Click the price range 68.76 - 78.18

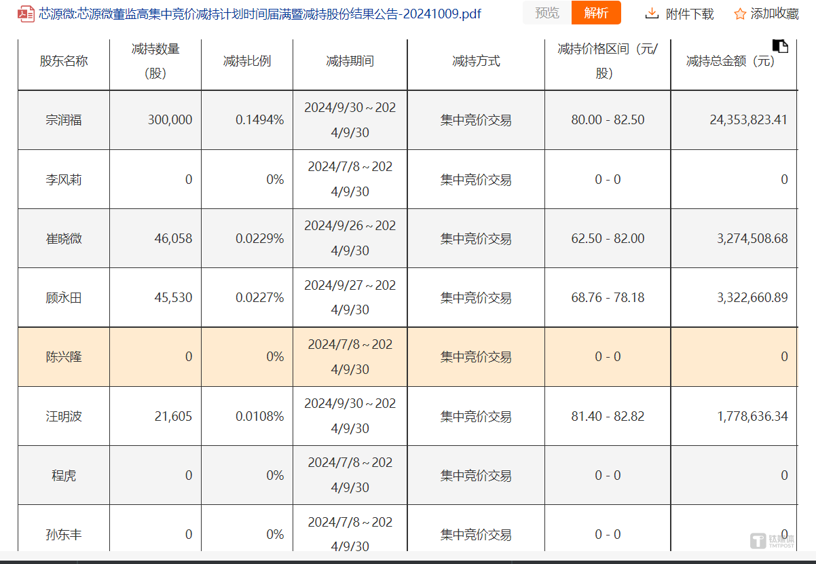[x=608, y=297]
